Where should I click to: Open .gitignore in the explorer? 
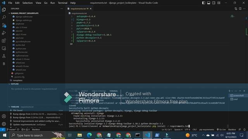click(19, 73)
